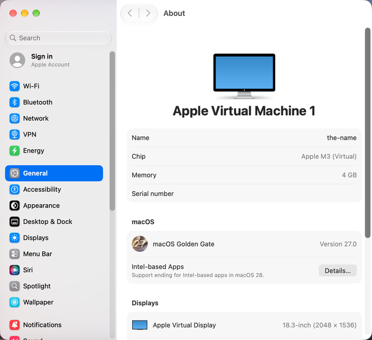Go forward with the right chevron
372x340 pixels.
pyautogui.click(x=148, y=13)
